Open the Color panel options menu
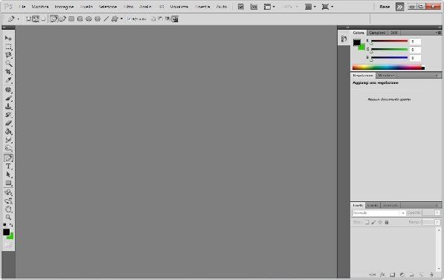The image size is (444, 280). [x=438, y=33]
